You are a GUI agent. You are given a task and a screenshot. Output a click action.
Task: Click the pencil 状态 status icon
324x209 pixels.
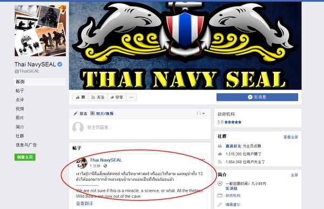pyautogui.click(x=76, y=113)
